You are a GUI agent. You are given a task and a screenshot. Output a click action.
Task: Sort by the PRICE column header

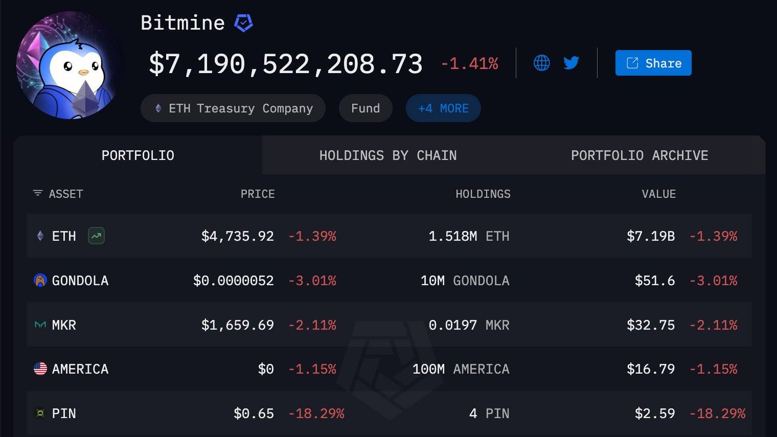[258, 194]
